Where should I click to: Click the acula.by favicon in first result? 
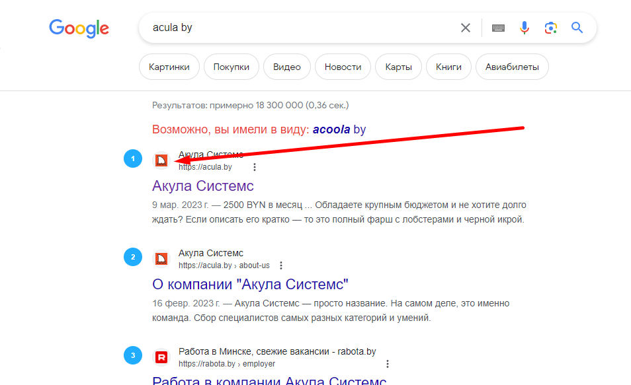click(x=161, y=160)
